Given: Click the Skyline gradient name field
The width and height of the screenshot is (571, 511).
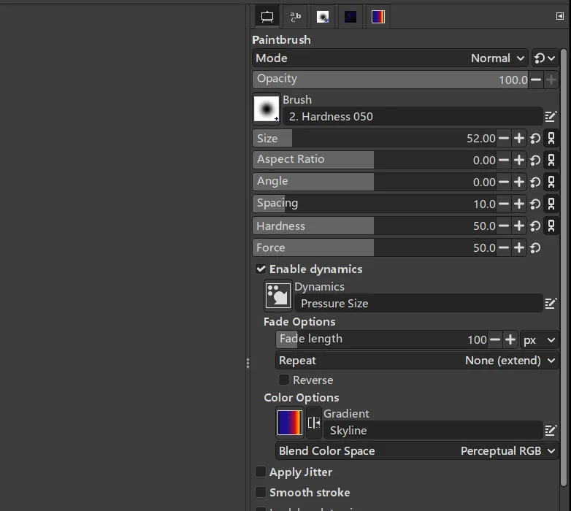Looking at the screenshot, I should 433,430.
